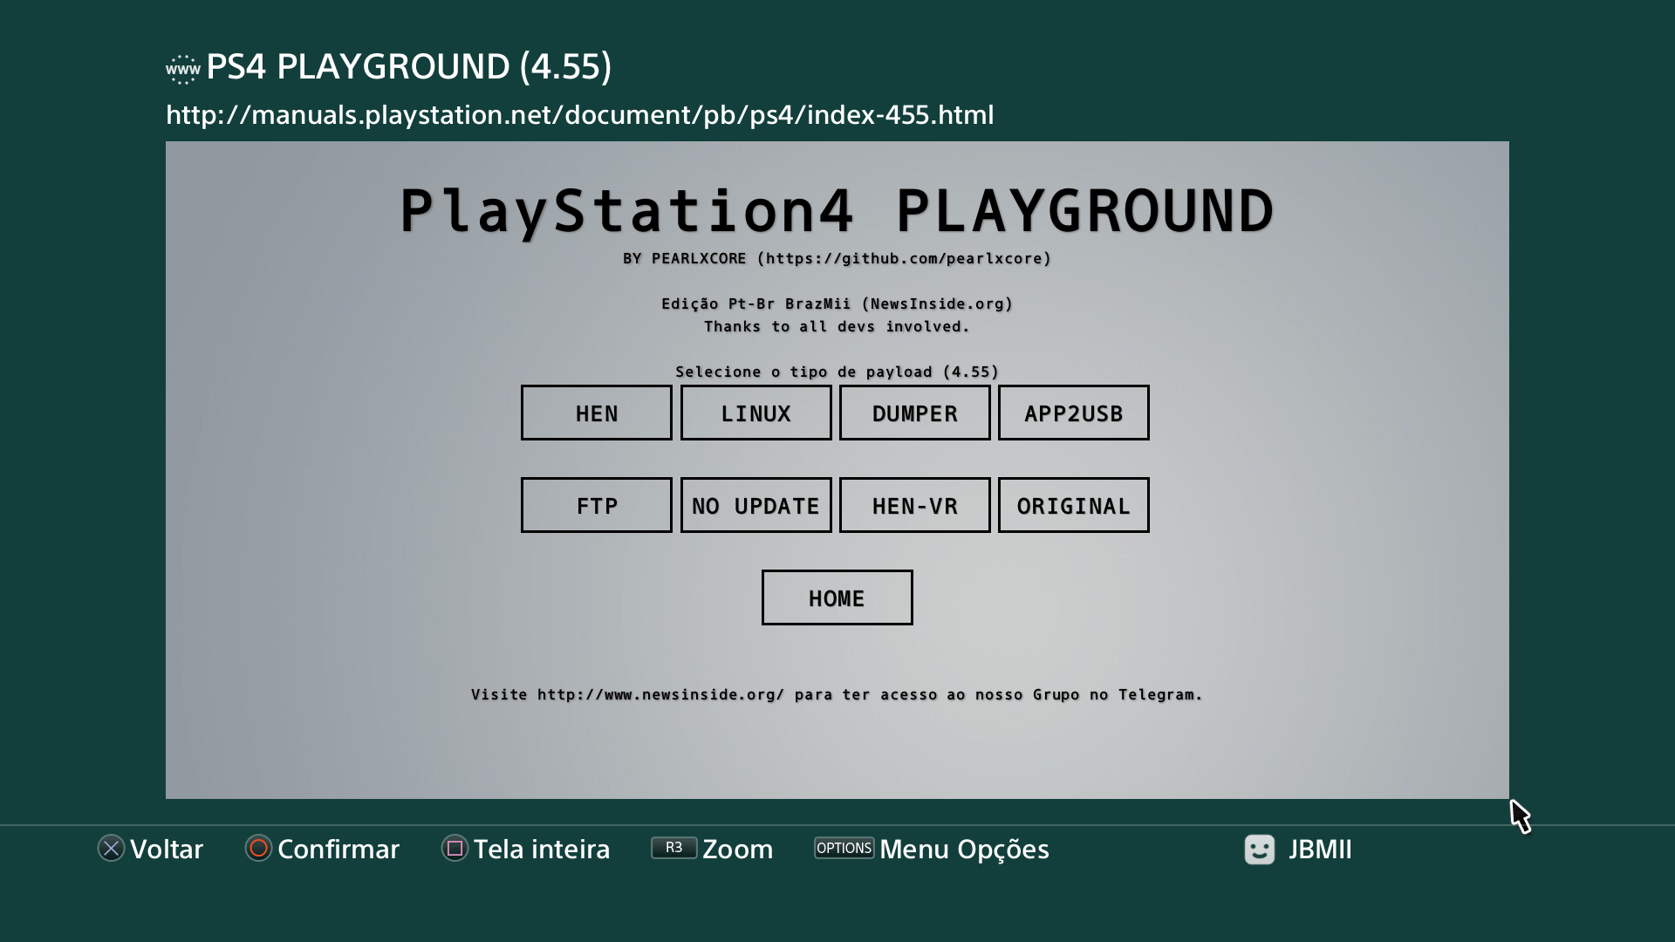This screenshot has height=942, width=1675.
Task: Click the newsinside.org Telegram footer text
Action: (837, 695)
